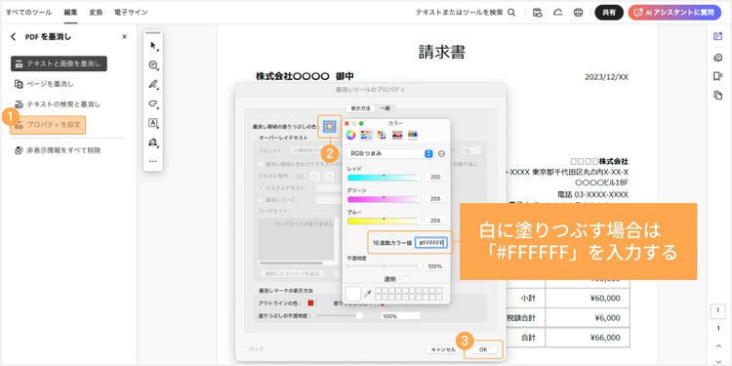Viewport: 732px width, 366px height.
Task: Click the アウトラインの色 red swatch
Action: coord(311,303)
